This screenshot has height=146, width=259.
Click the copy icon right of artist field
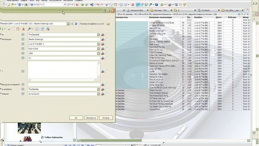click(x=107, y=34)
